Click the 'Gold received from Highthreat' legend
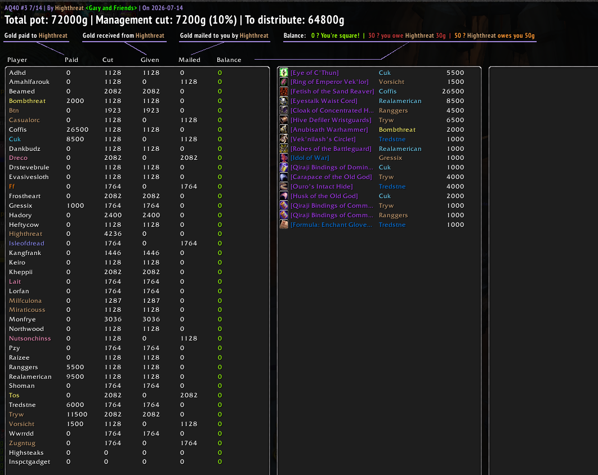Viewport: 598px width, 475px height. [123, 35]
